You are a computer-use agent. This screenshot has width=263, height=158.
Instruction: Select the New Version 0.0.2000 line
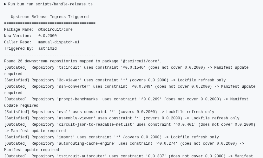30,36
